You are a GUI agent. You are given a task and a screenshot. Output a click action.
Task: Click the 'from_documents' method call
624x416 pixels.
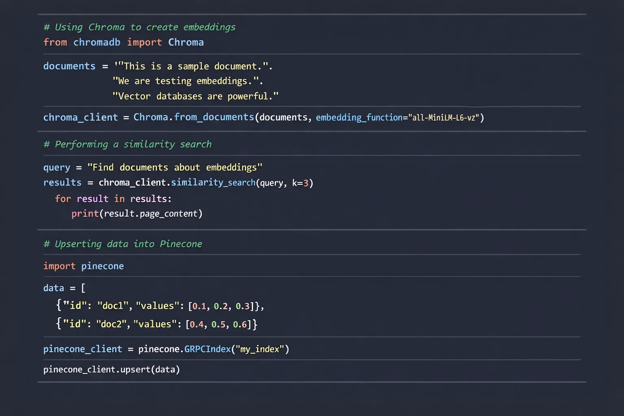(214, 117)
